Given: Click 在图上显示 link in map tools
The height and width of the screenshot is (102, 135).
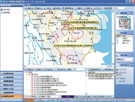Looking at the screenshot, I should click(122, 72).
